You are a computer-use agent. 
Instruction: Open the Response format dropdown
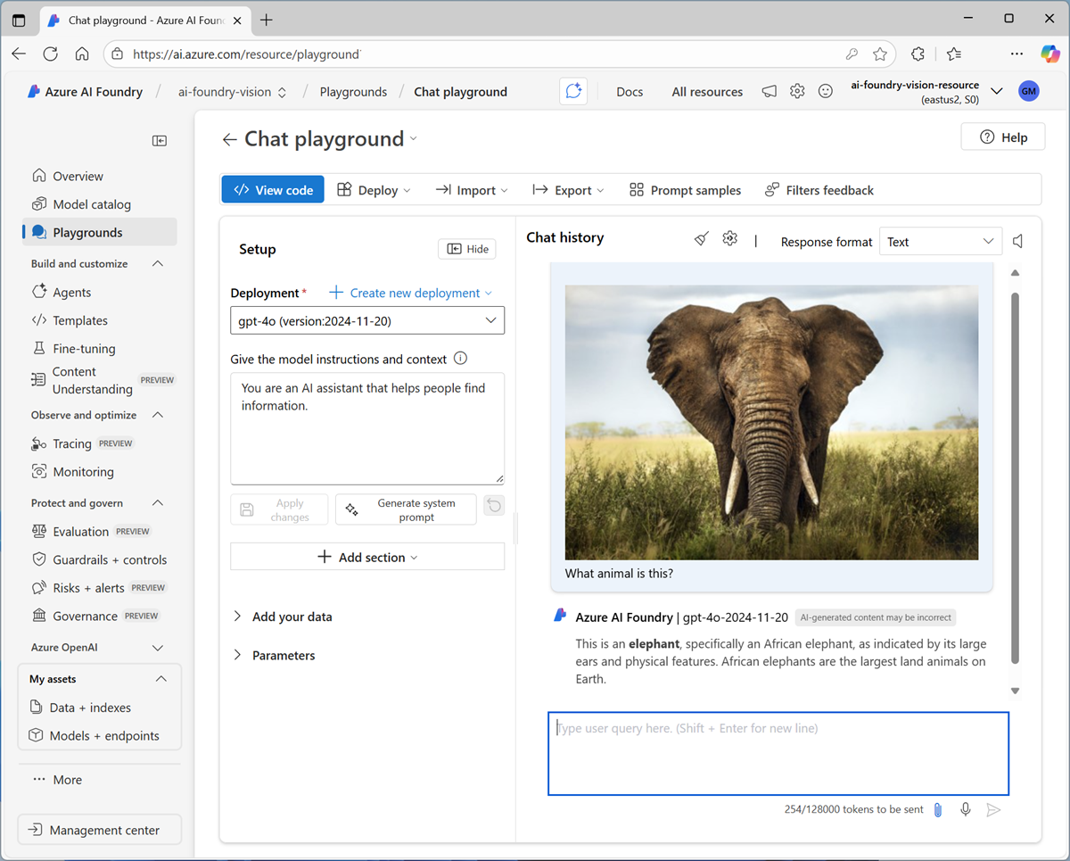(941, 242)
